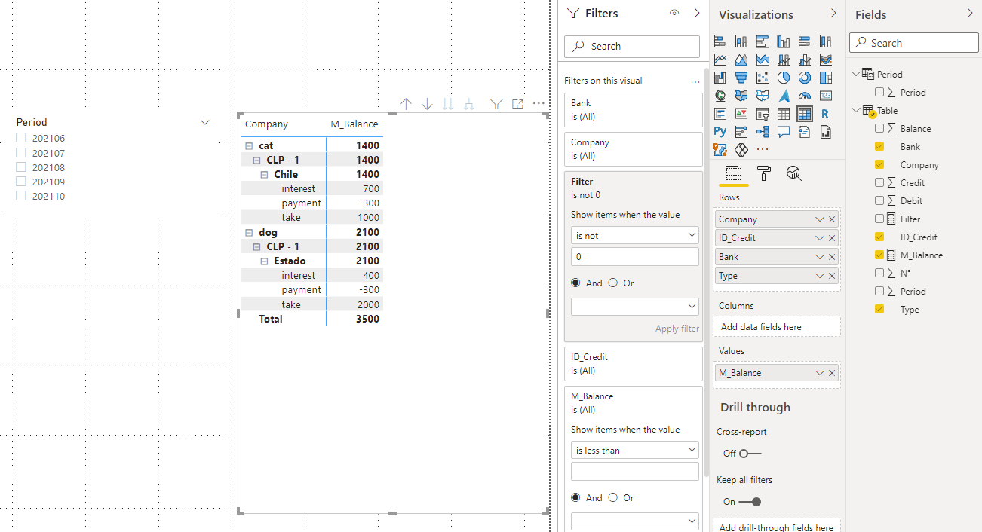Remove ID_Credit from Rows well
Image resolution: width=982 pixels, height=532 pixels.
tap(832, 238)
